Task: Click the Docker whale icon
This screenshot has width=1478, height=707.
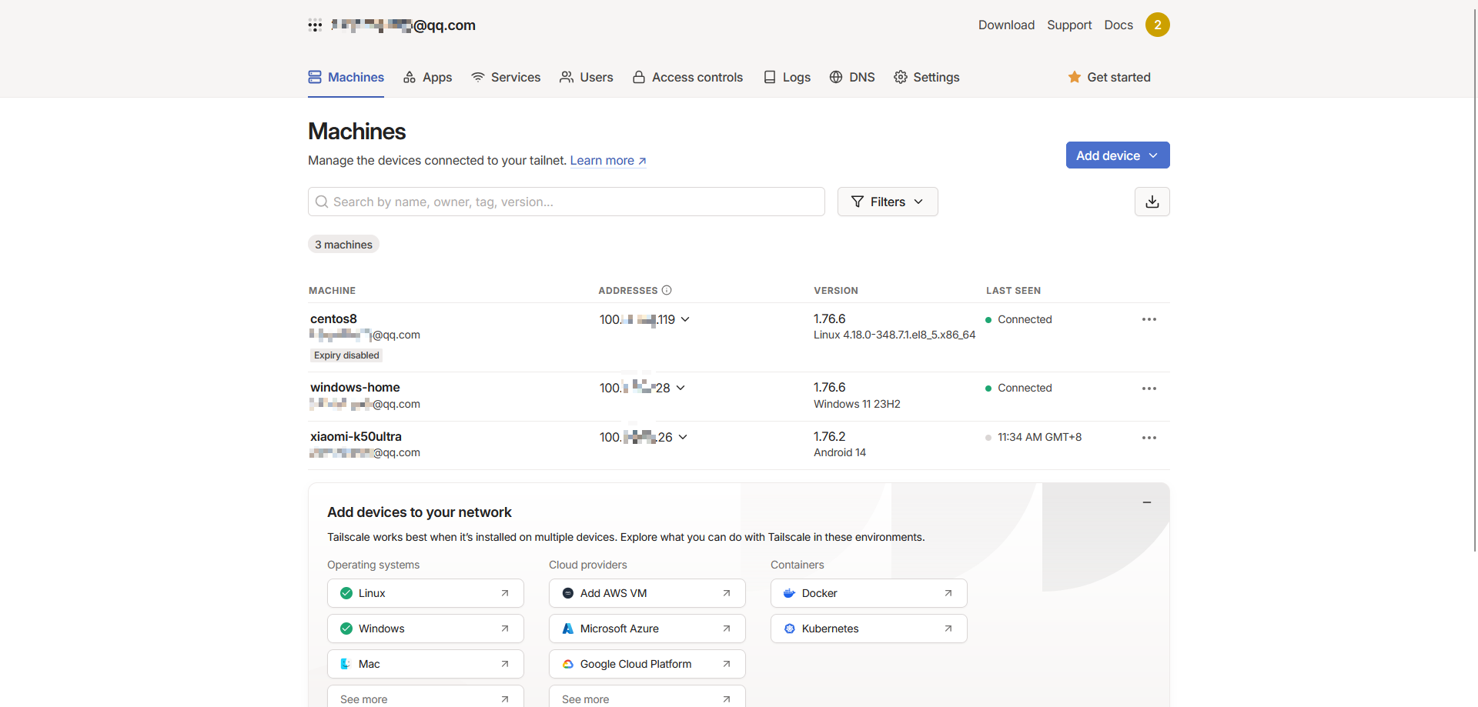Action: (x=789, y=593)
